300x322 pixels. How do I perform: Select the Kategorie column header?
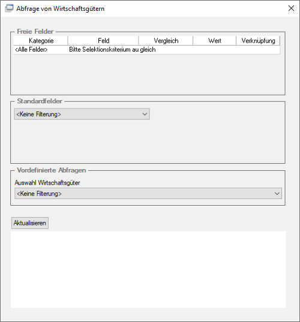(41, 41)
